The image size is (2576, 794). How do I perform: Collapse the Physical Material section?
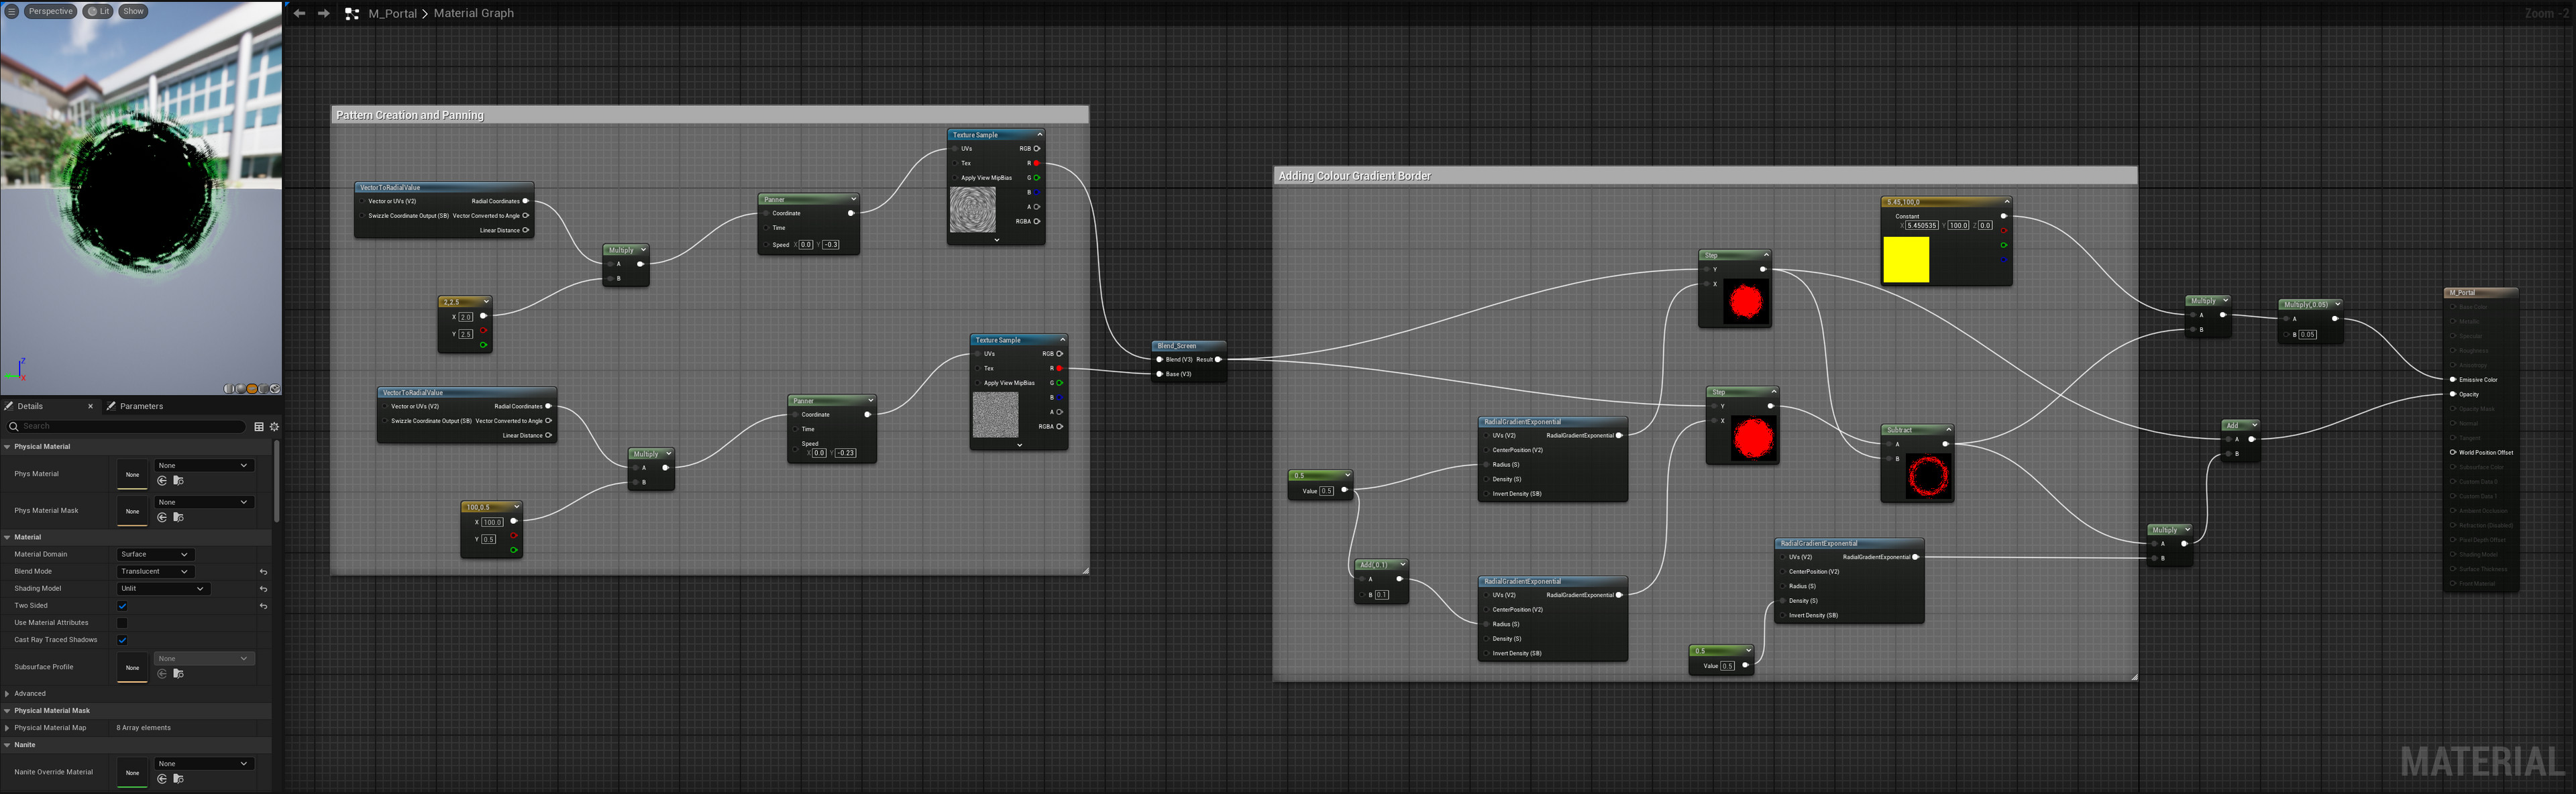(8, 447)
